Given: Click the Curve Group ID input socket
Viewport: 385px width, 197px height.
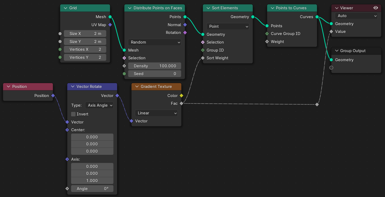Looking at the screenshot, I should coord(267,34).
